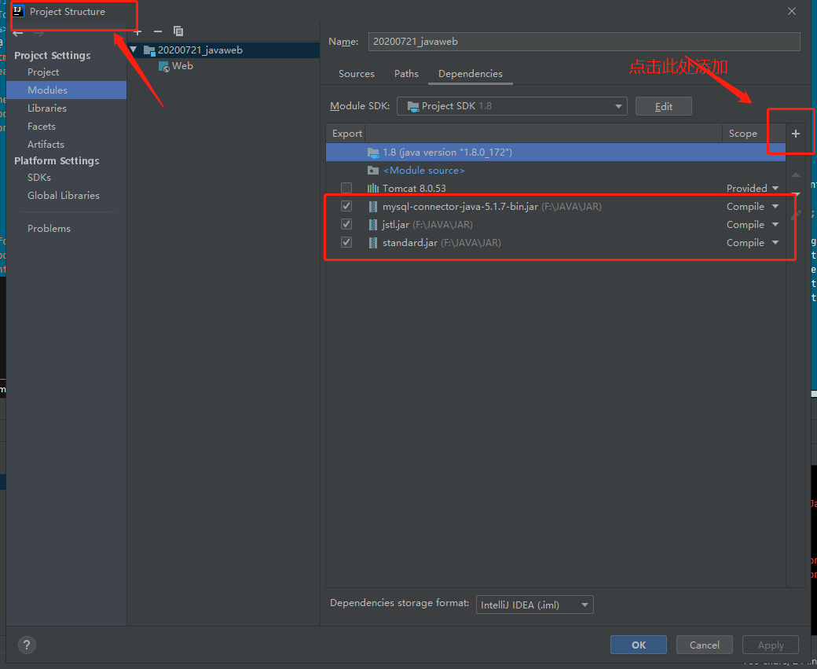Switch to the Dependencies tab
817x669 pixels.
coord(471,74)
